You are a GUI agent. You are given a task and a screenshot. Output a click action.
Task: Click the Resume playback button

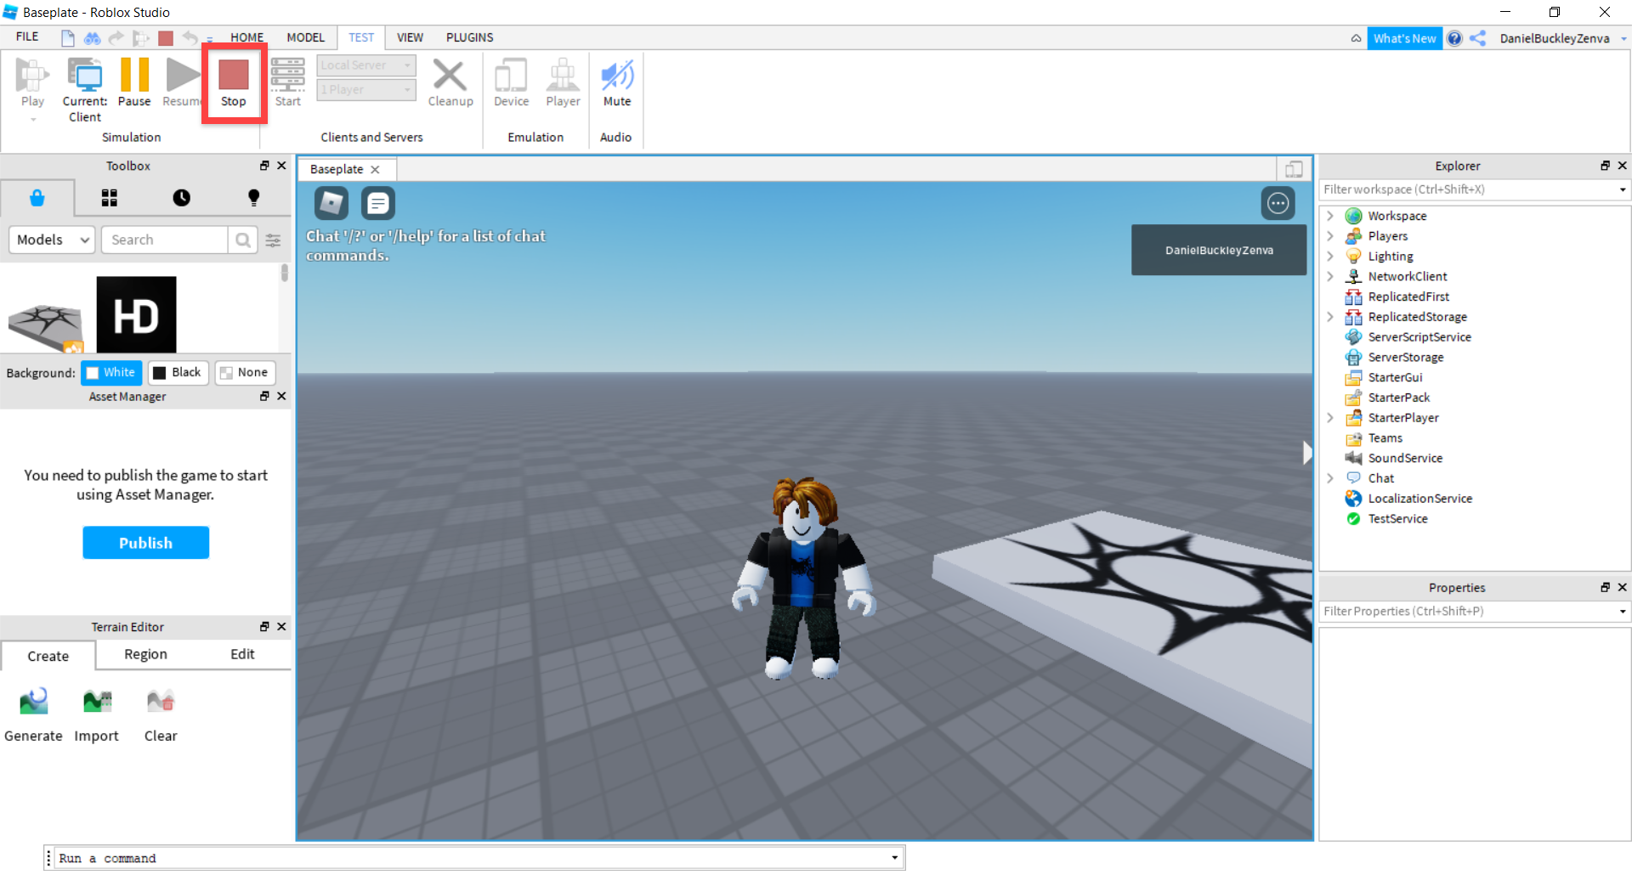182,82
